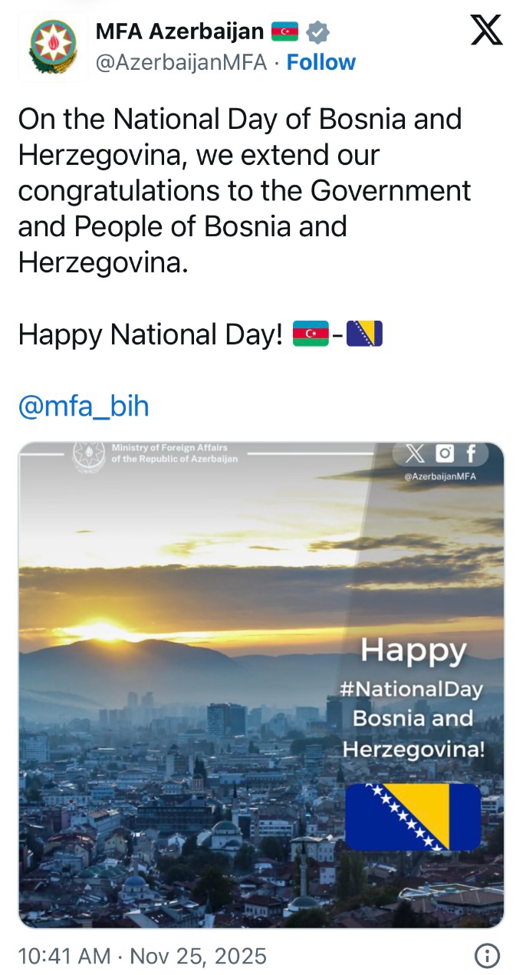The image size is (526, 975).
Task: Click the Ministry emblem in the photo header
Action: (x=89, y=456)
